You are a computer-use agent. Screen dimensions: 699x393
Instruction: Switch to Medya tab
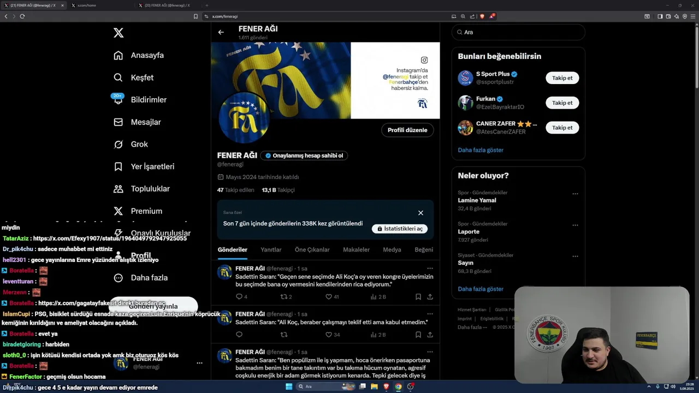click(x=392, y=250)
